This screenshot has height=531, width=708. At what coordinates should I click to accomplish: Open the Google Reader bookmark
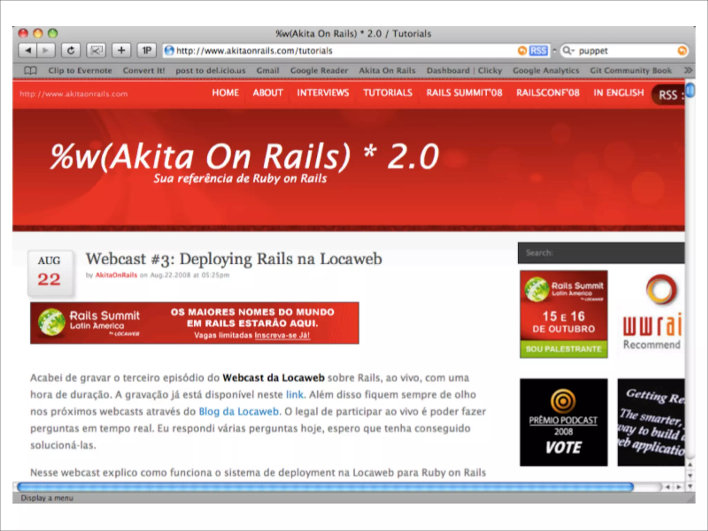click(319, 71)
